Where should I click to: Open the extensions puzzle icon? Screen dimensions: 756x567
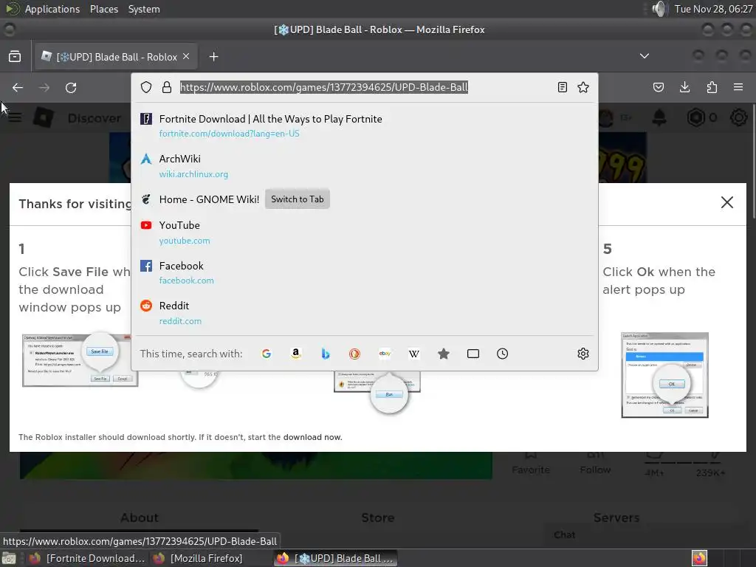point(712,87)
